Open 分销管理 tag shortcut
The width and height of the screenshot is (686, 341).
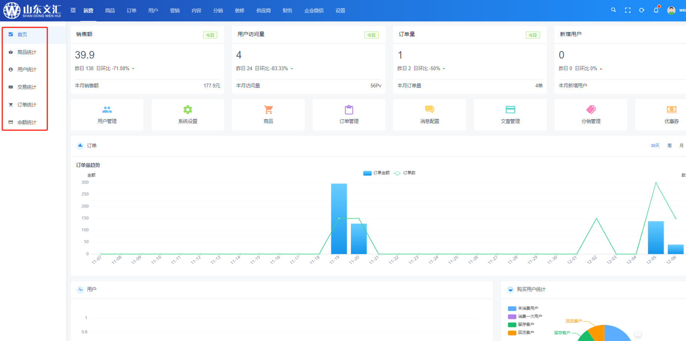(591, 115)
